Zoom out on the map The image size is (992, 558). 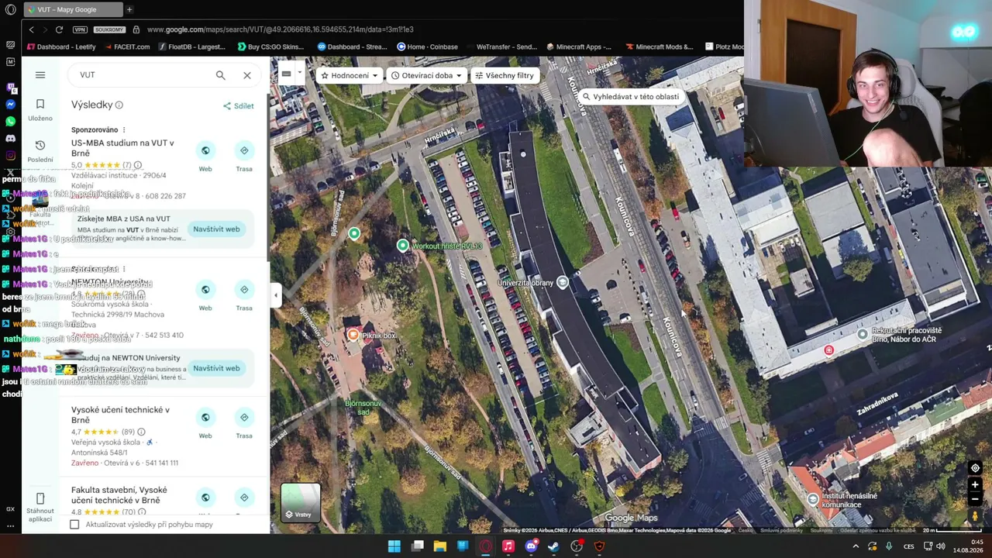[x=976, y=499]
